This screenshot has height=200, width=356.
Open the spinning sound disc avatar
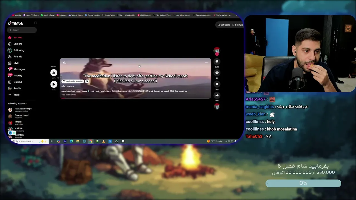pyautogui.click(x=217, y=106)
